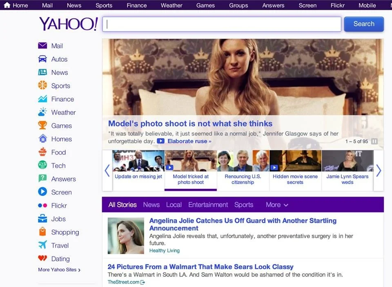Open Answers in the top navigation bar
Viewport: 392px width, 287px height.
pos(273,5)
